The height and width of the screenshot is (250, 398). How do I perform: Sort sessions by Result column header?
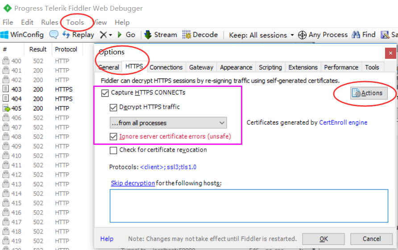(x=38, y=49)
